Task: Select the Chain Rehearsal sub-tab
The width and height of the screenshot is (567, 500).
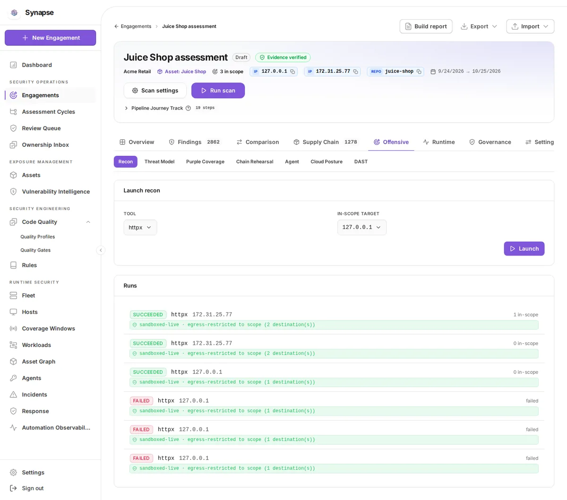Action: (255, 161)
